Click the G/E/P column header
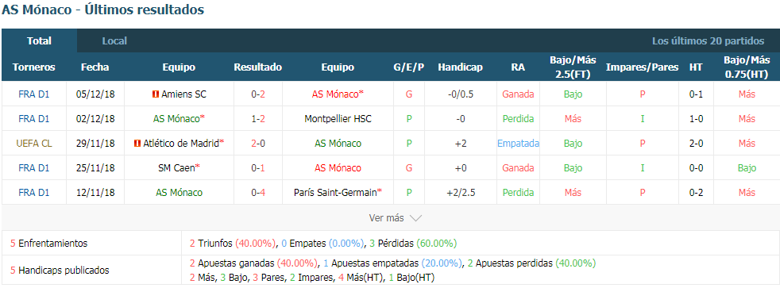Viewport: 780px width, 288px height. [408, 67]
